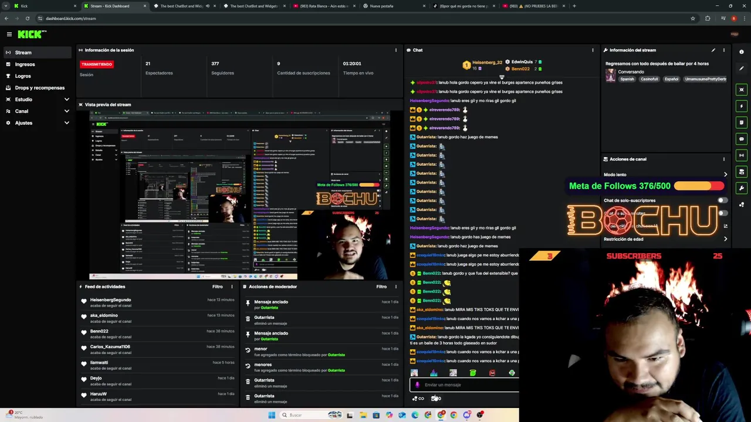The width and height of the screenshot is (751, 422).
Task: Click the TRANSMITIENDO status badge
Action: (97, 64)
